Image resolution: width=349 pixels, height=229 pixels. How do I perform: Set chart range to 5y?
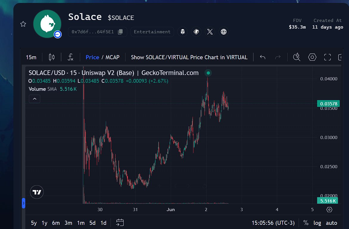click(34, 223)
